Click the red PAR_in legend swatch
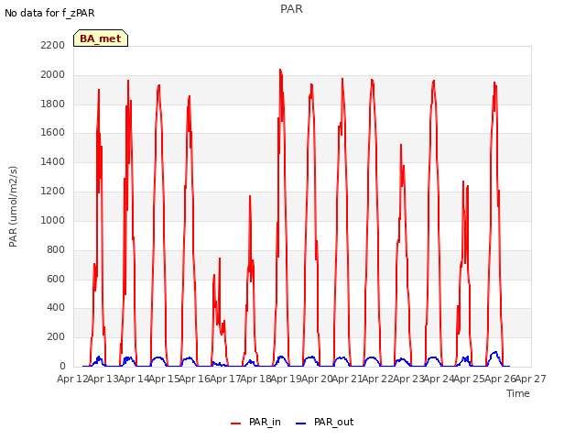 pos(236,423)
